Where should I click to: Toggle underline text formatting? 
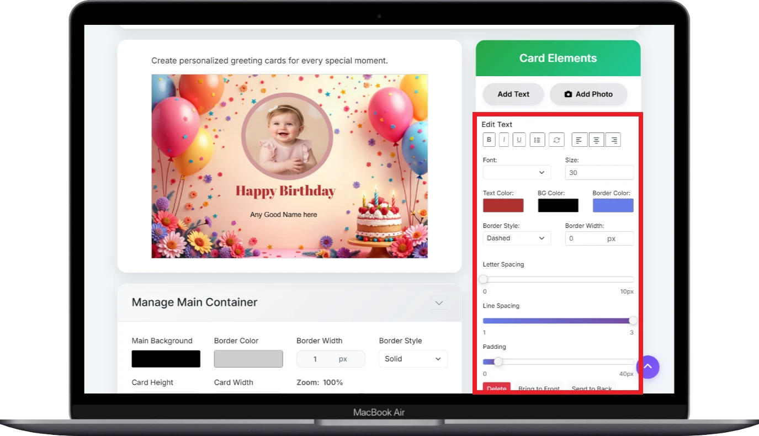519,140
